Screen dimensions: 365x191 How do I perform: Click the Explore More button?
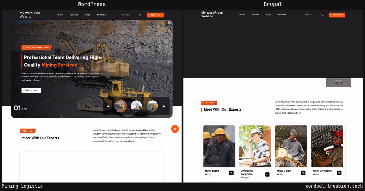[31, 90]
